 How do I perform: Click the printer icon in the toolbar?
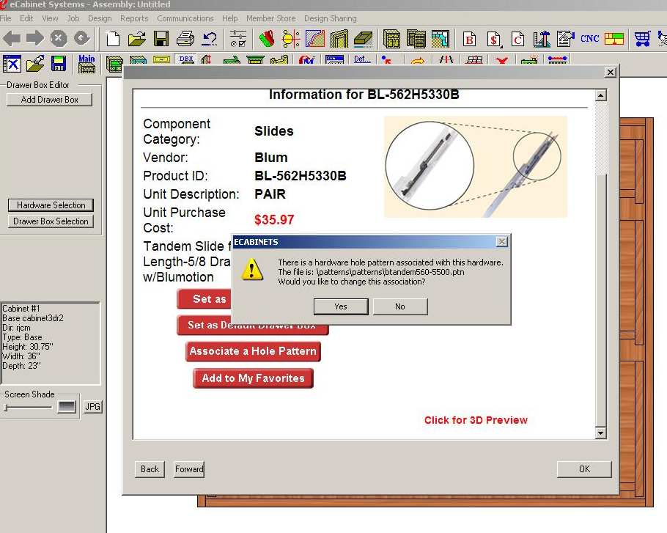[185, 39]
